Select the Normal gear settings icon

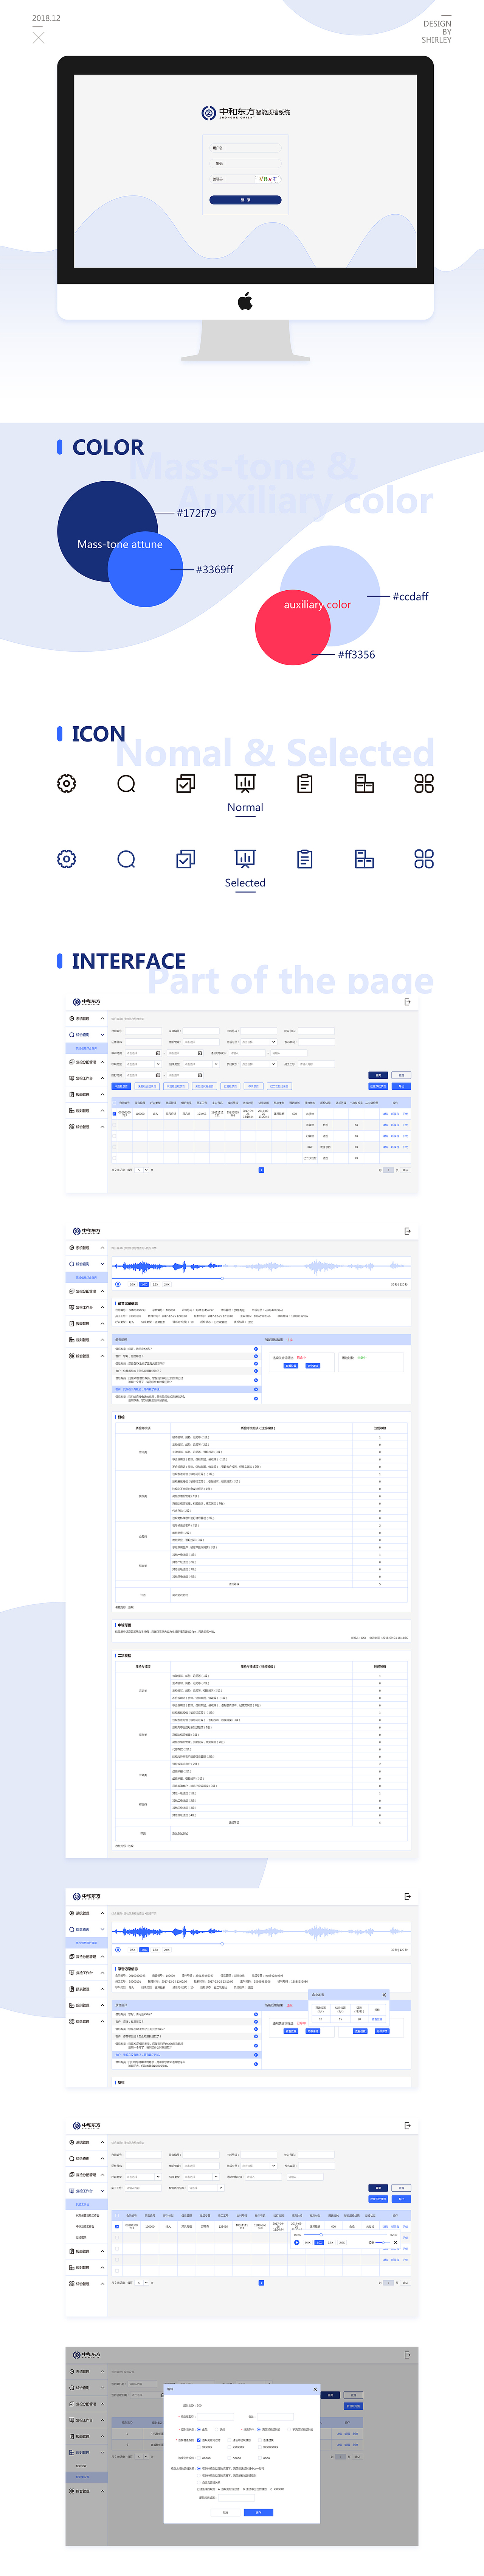click(x=67, y=784)
